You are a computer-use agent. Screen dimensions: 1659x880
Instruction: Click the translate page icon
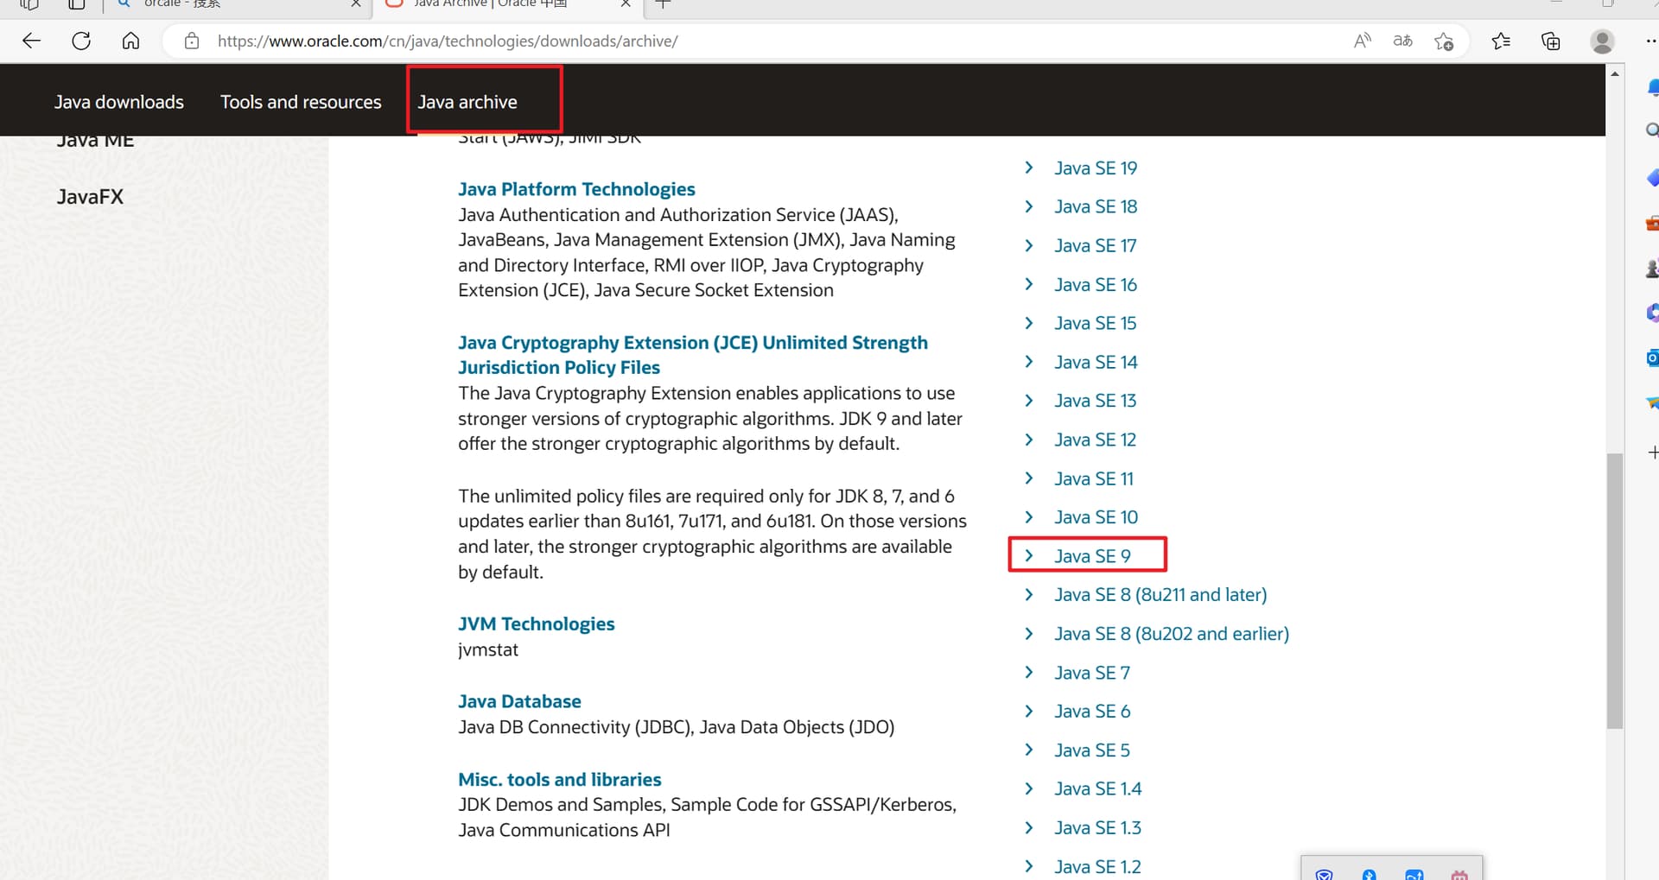(1402, 41)
